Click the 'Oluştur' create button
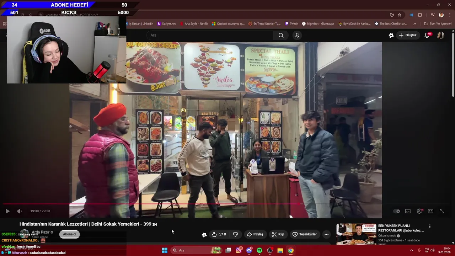455x256 pixels. point(407,35)
